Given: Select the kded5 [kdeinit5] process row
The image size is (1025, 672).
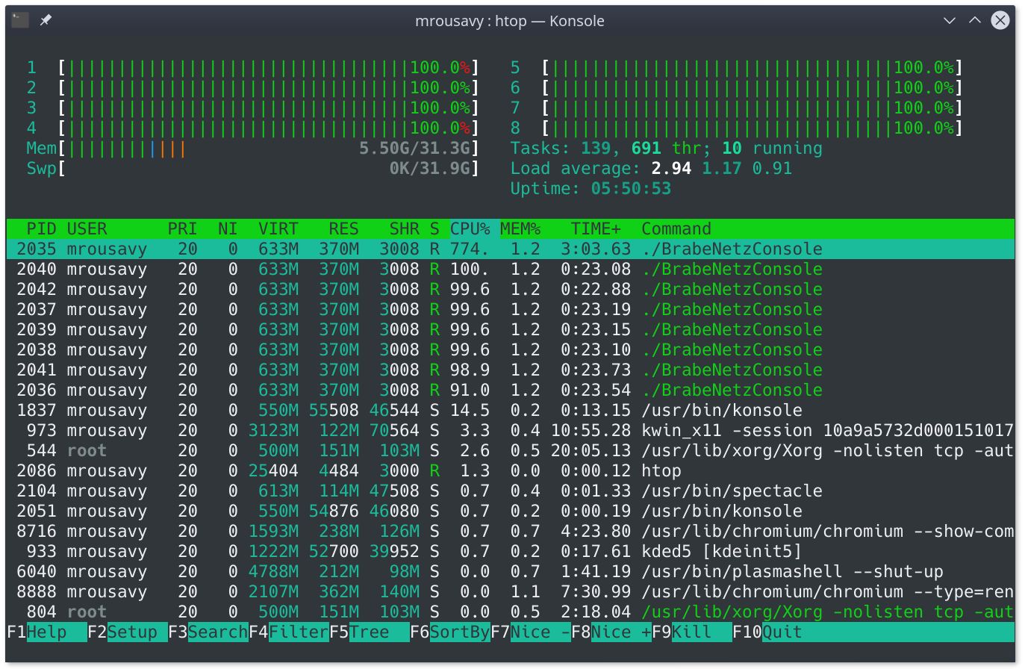Looking at the screenshot, I should tap(511, 552).
